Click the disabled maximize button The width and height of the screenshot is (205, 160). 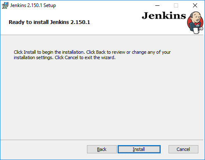pos(176,5)
